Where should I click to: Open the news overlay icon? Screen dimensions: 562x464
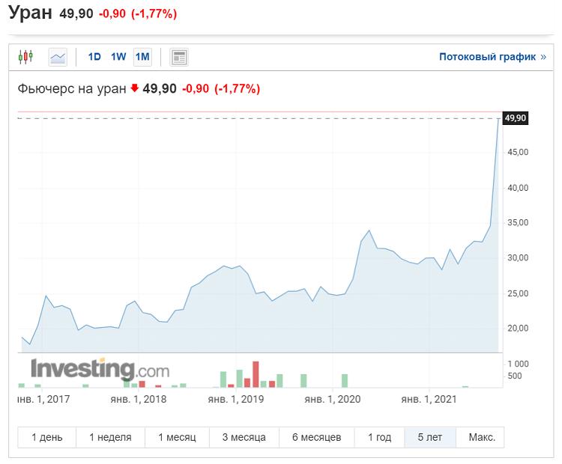pyautogui.click(x=179, y=58)
